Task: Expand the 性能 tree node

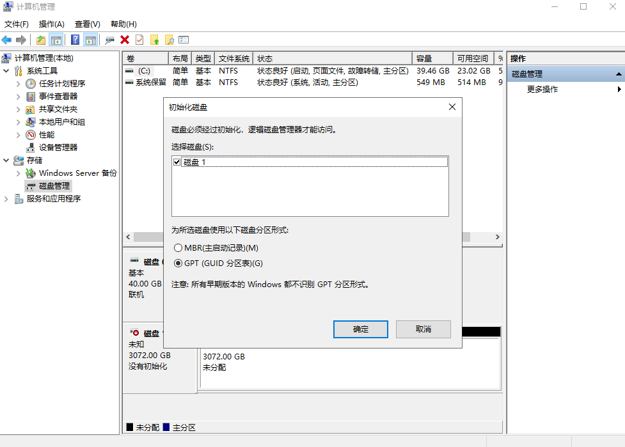Action: [19, 135]
